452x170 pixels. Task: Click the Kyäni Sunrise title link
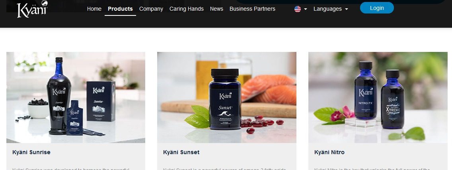pyautogui.click(x=31, y=152)
